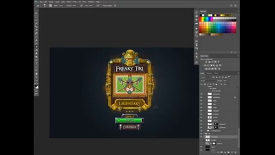The height and width of the screenshot is (155, 275).
Task: Click the add layer style fx icon
Action: click(218, 152)
